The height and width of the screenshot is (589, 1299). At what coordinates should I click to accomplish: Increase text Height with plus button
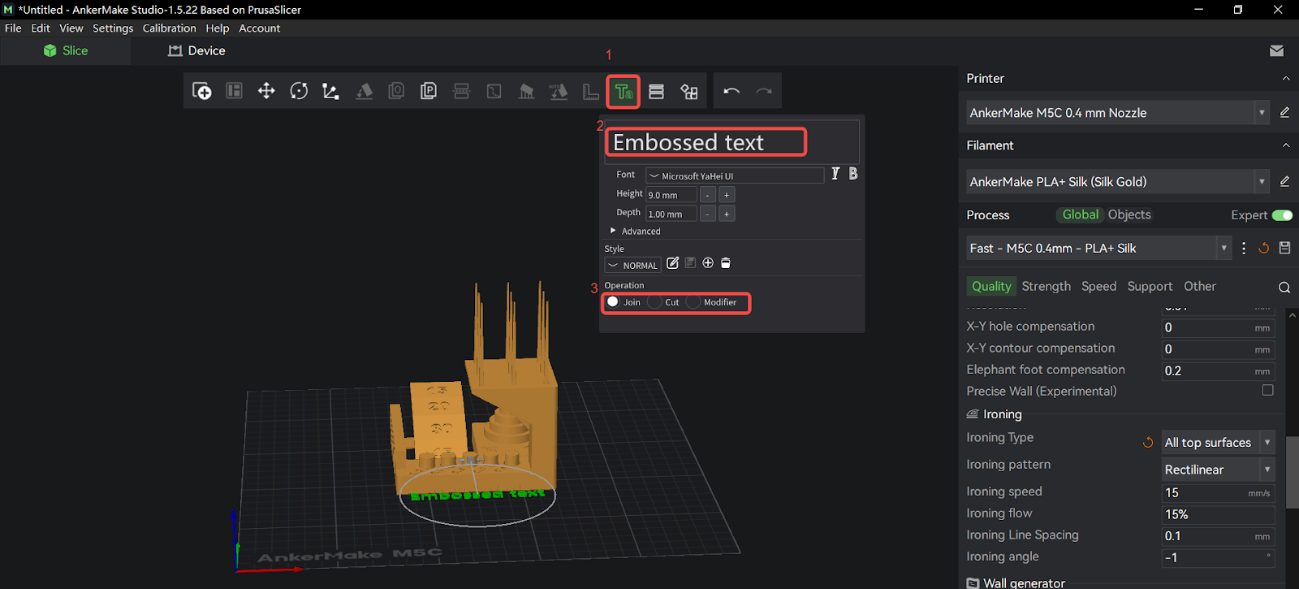pyautogui.click(x=727, y=195)
